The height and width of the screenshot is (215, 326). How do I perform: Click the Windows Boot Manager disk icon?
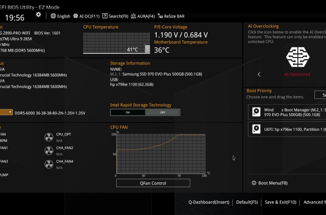tap(256, 112)
